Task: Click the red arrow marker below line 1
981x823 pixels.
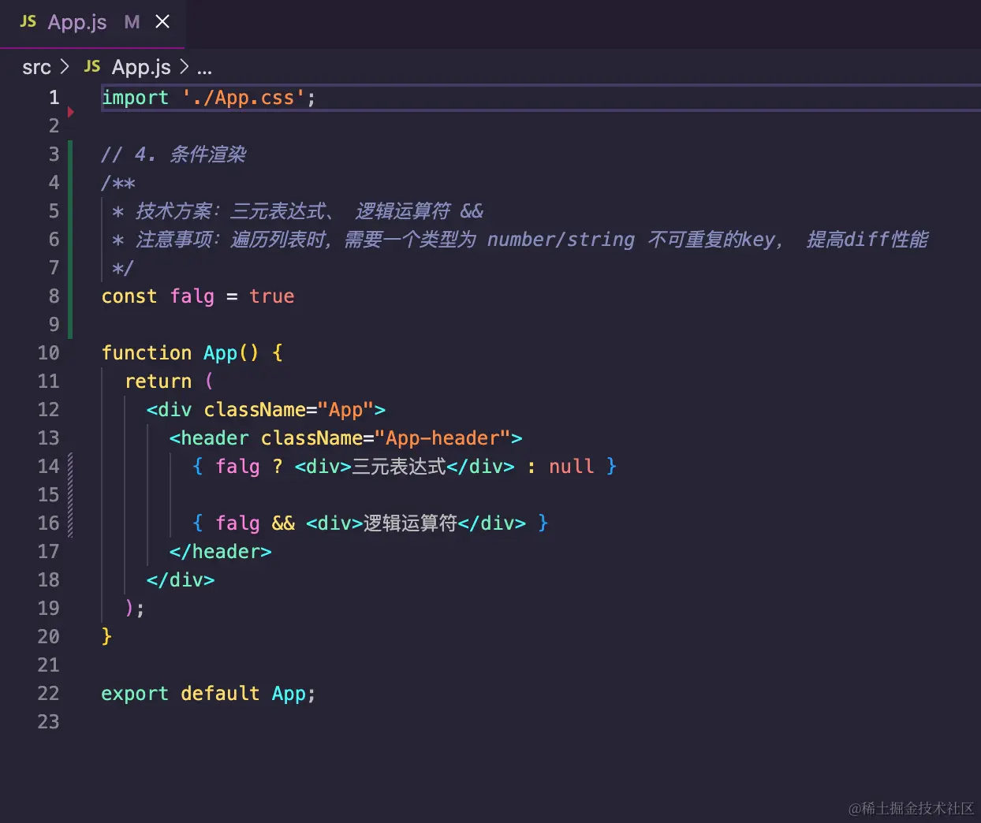Action: coord(71,113)
